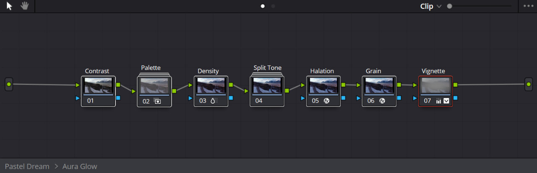Toggle the checkbox icon on Vignette node
This screenshot has width=537, height=173.
(446, 101)
